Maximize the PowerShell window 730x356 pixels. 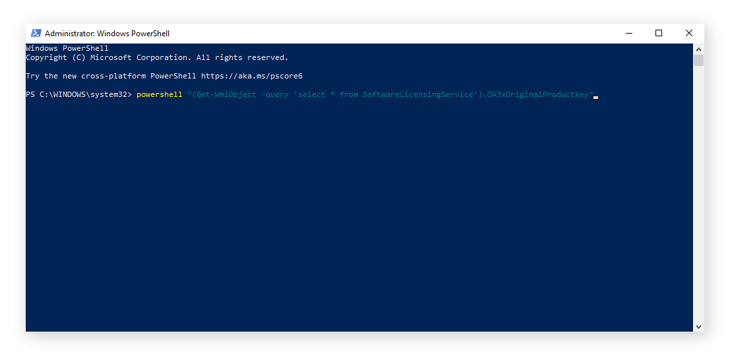pos(659,33)
